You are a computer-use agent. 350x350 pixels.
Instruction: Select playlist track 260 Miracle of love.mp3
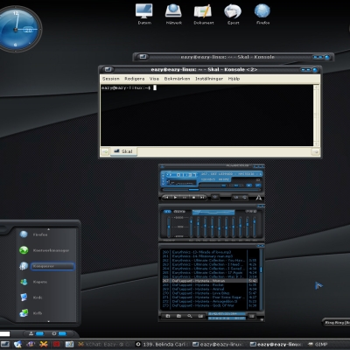209,252
